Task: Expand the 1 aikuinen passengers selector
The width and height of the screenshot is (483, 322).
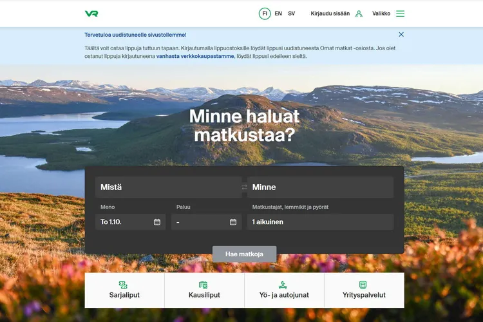Action: coord(320,222)
